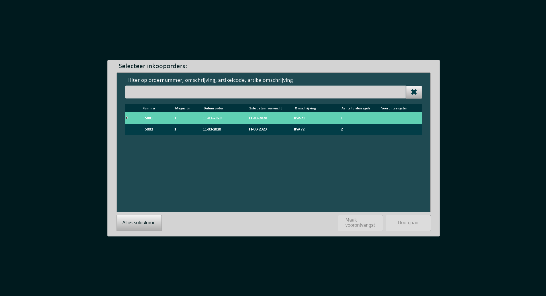Focus the order filter text field
This screenshot has width=546, height=296.
click(265, 92)
